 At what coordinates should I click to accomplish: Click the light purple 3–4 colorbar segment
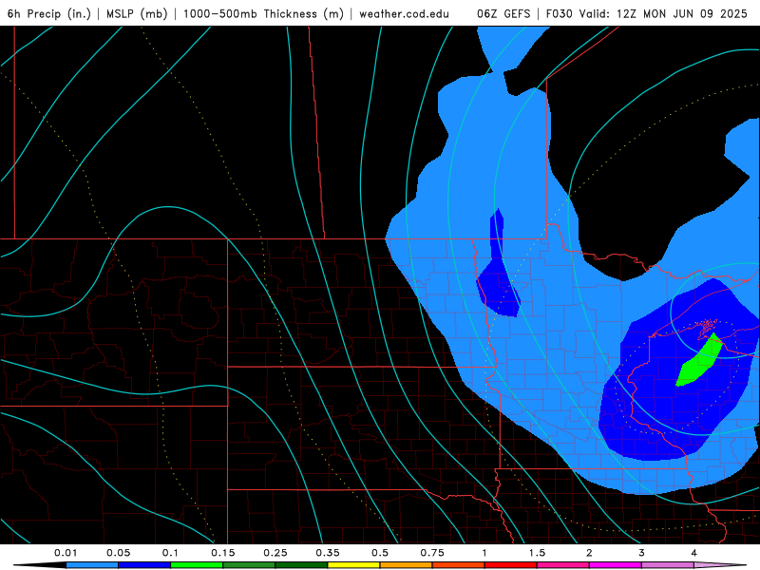[x=668, y=565]
